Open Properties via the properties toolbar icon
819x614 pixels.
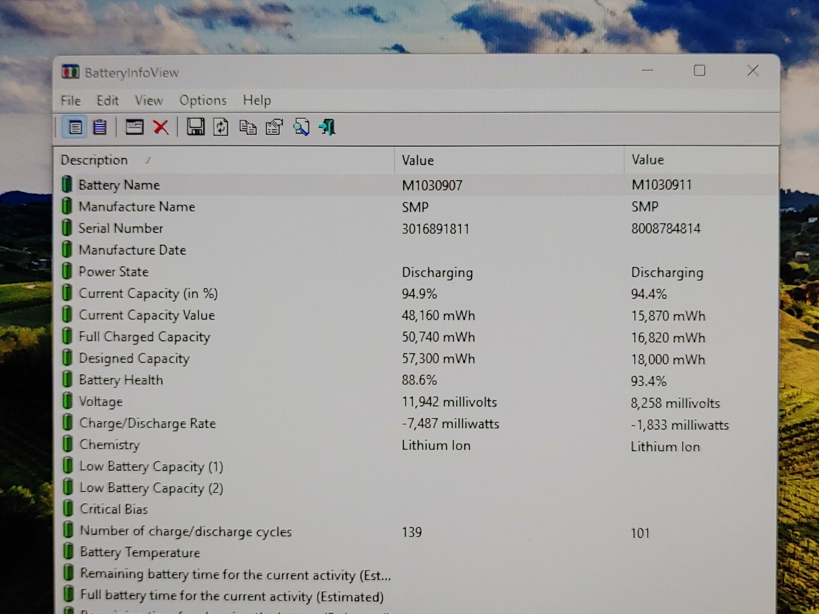pos(274,127)
